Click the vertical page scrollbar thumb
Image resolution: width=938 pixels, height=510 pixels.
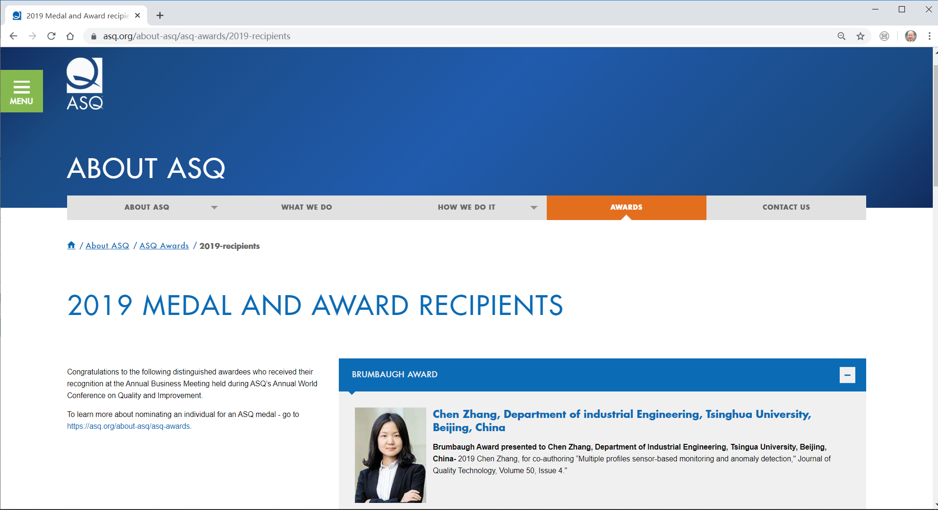tap(935, 125)
